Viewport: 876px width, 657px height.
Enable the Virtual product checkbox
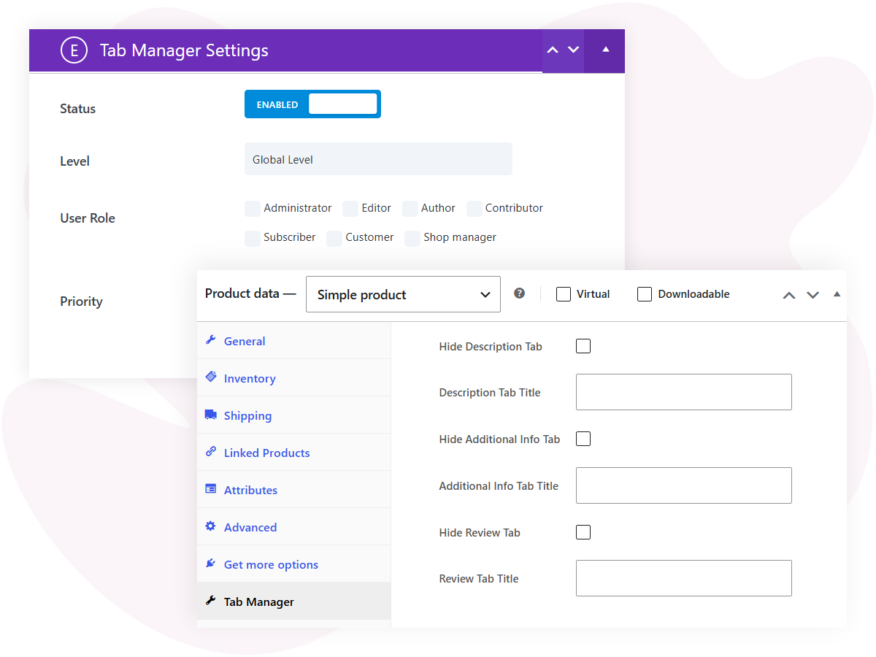tap(563, 294)
